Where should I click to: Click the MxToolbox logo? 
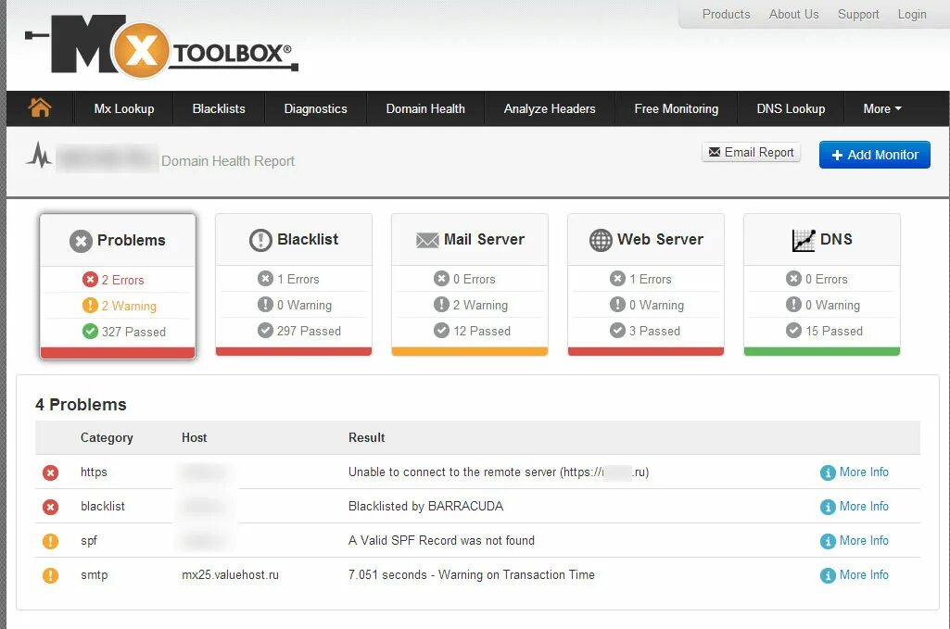162,47
